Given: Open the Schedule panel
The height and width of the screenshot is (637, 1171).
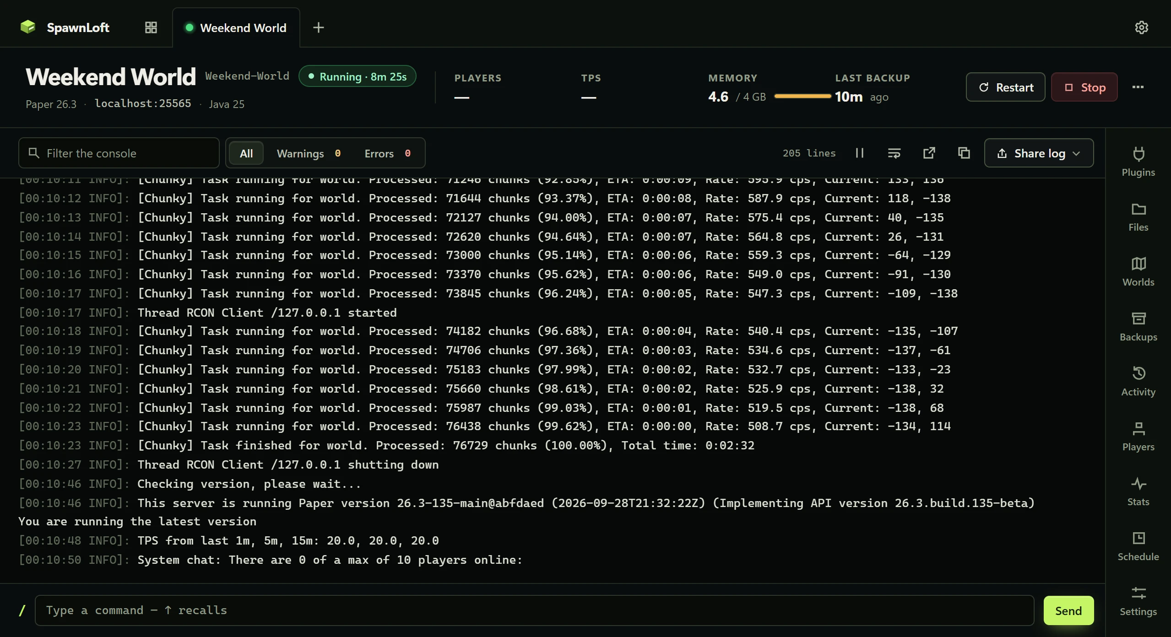Looking at the screenshot, I should point(1138,546).
